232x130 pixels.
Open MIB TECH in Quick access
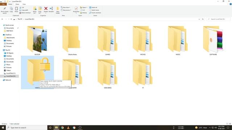[9, 31]
